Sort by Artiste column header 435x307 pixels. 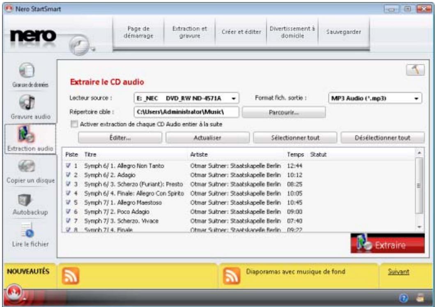pyautogui.click(x=199, y=155)
